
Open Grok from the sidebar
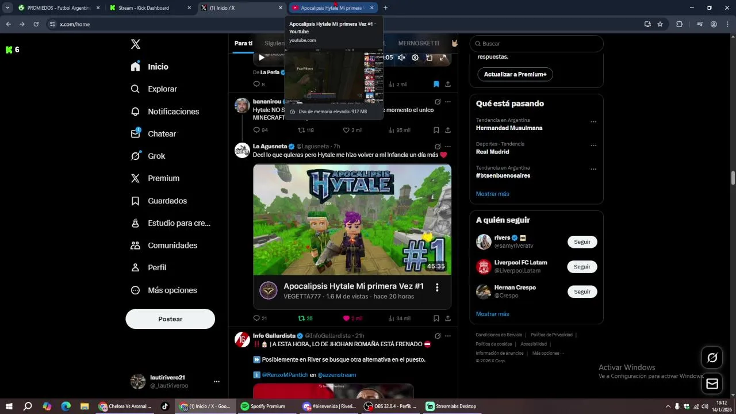pos(148,156)
